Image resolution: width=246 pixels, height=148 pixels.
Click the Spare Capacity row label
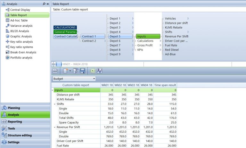tap(69, 123)
